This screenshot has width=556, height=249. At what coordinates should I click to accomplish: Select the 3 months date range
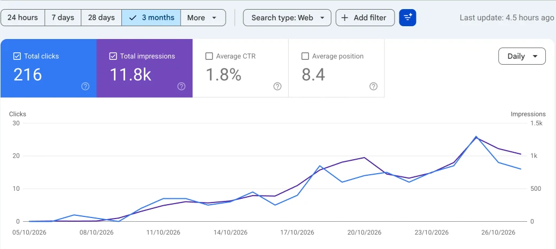coord(151,18)
